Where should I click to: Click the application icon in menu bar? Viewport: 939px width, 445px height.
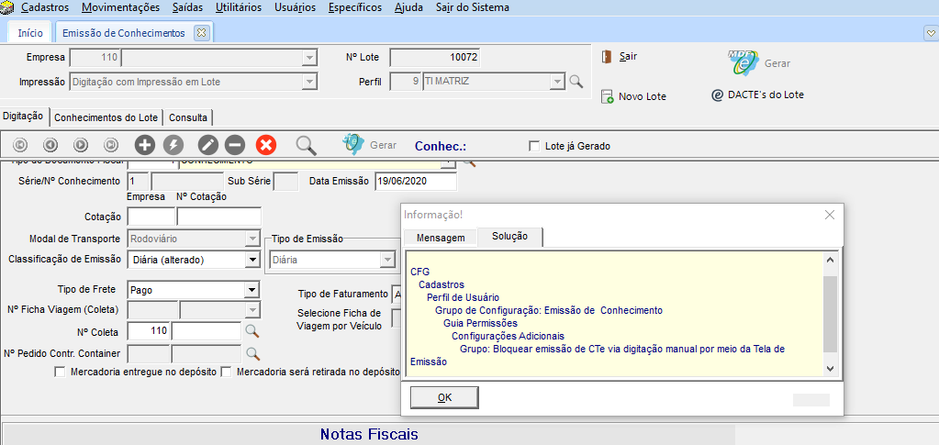pyautogui.click(x=7, y=7)
